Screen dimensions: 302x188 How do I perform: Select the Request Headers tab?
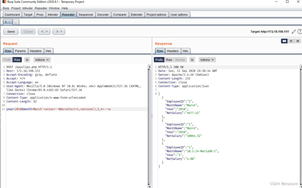pyautogui.click(x=36, y=51)
